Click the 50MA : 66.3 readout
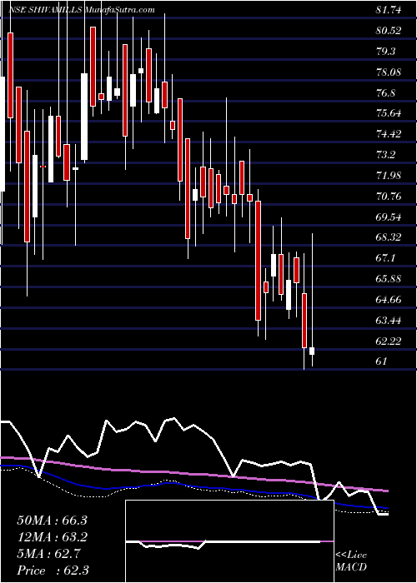417x583 pixels. click(52, 521)
